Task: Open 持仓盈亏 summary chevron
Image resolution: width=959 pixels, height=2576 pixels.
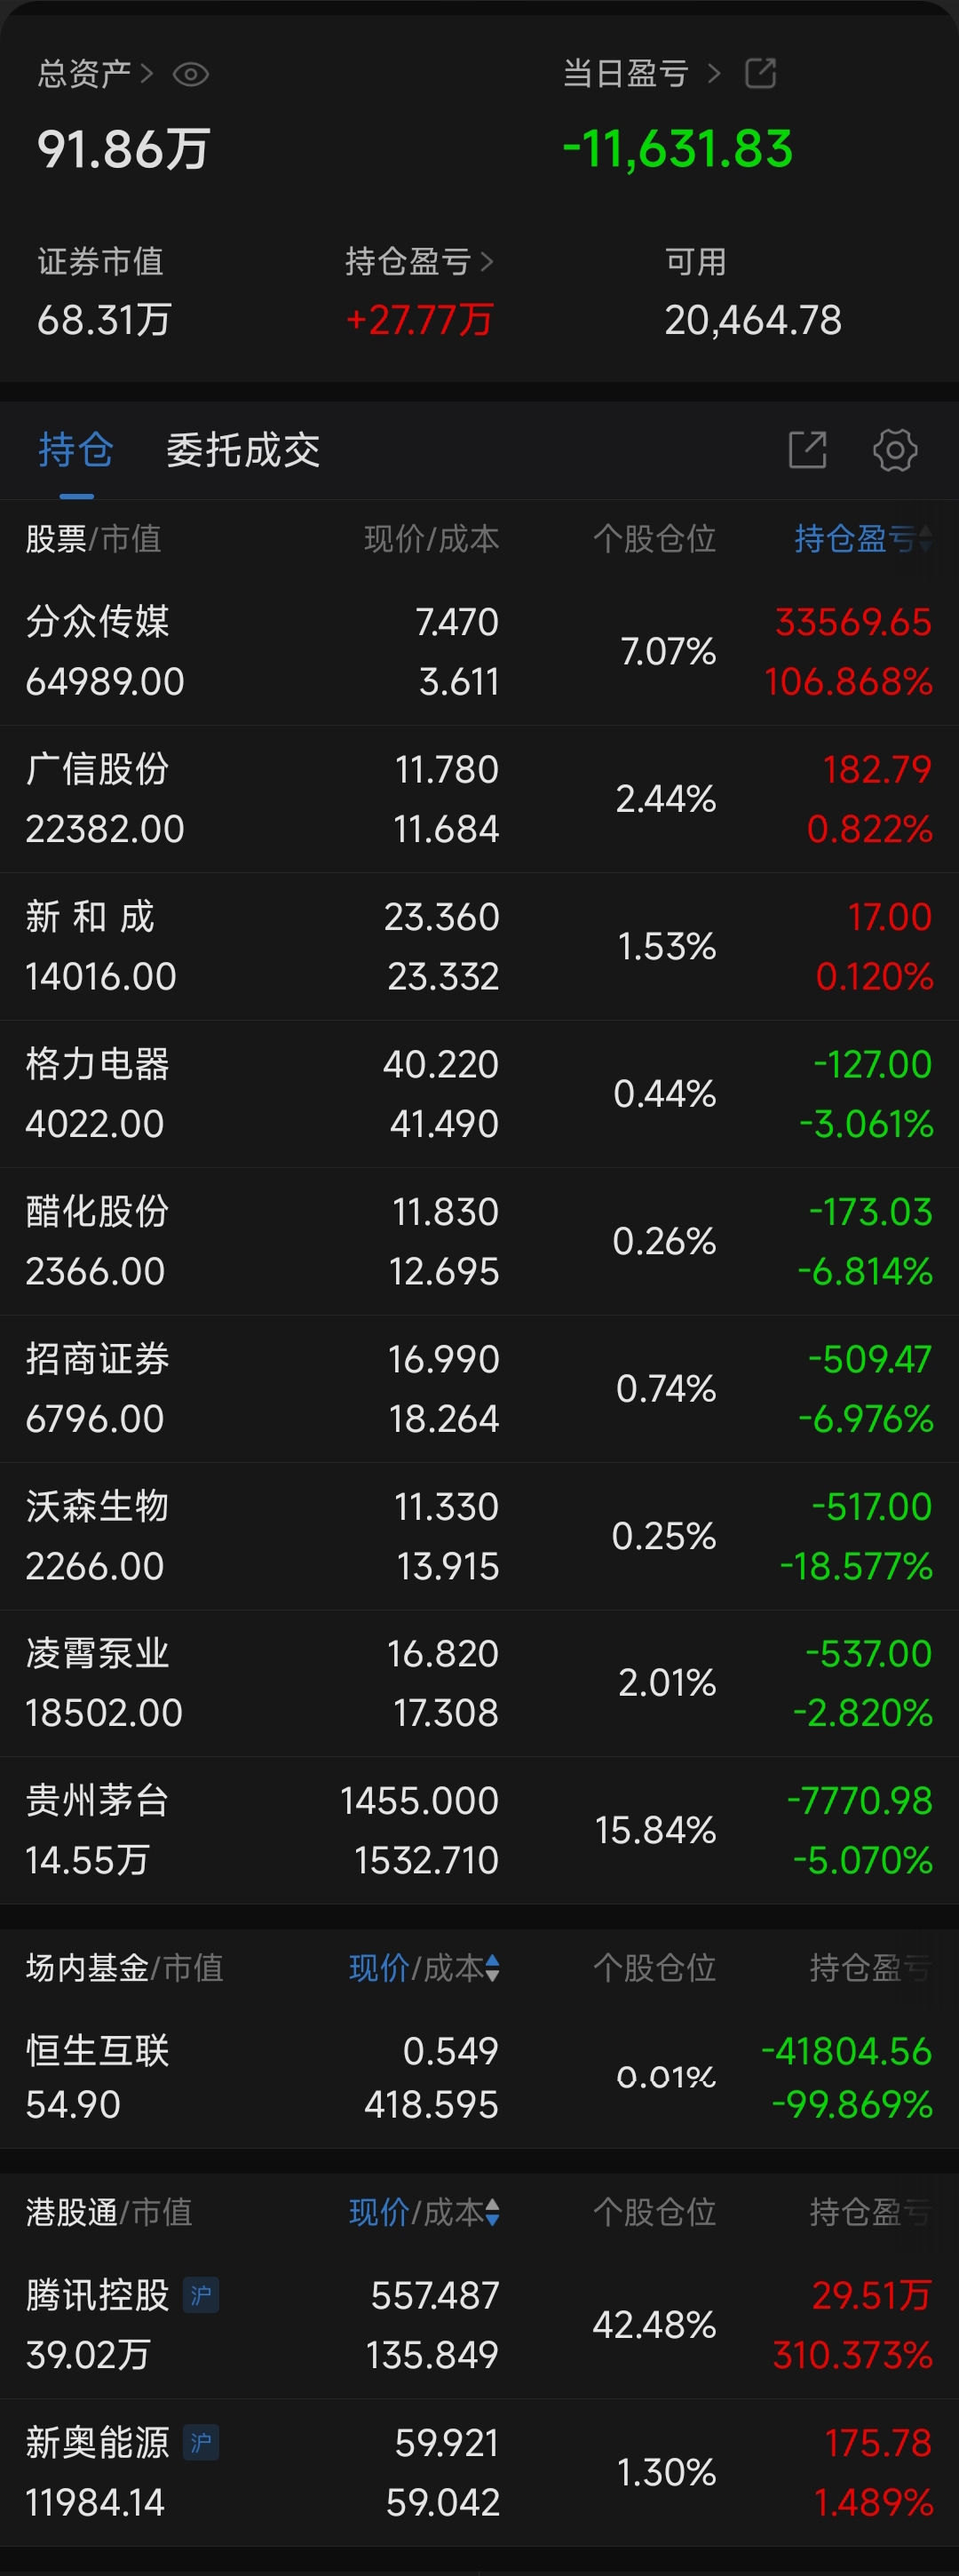Action: (487, 262)
